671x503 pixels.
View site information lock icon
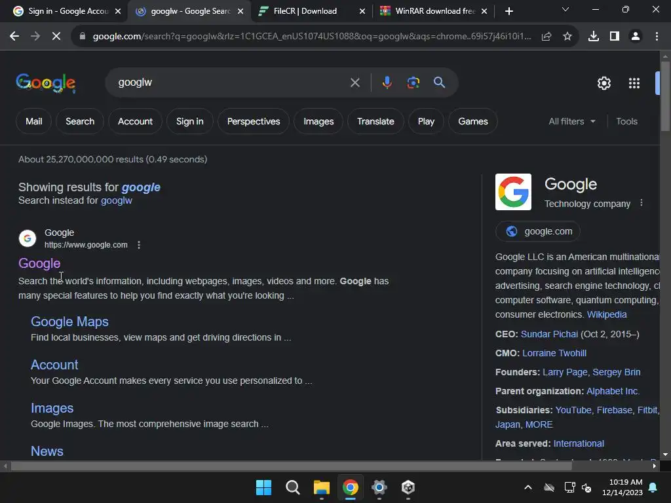tap(82, 37)
